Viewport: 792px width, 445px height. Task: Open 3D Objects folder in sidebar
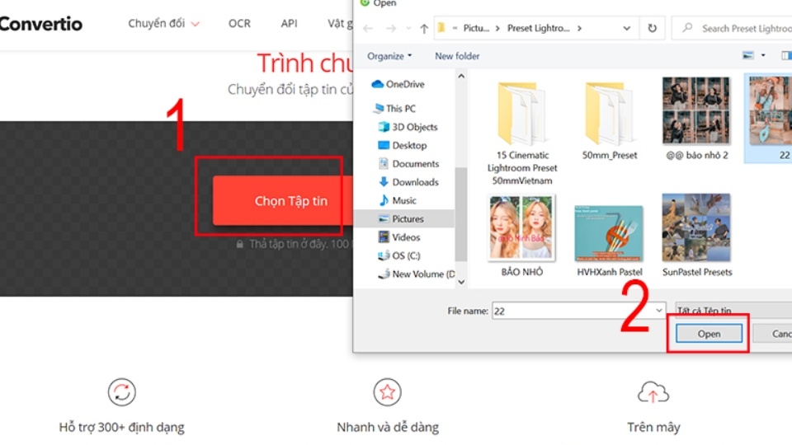click(408, 127)
